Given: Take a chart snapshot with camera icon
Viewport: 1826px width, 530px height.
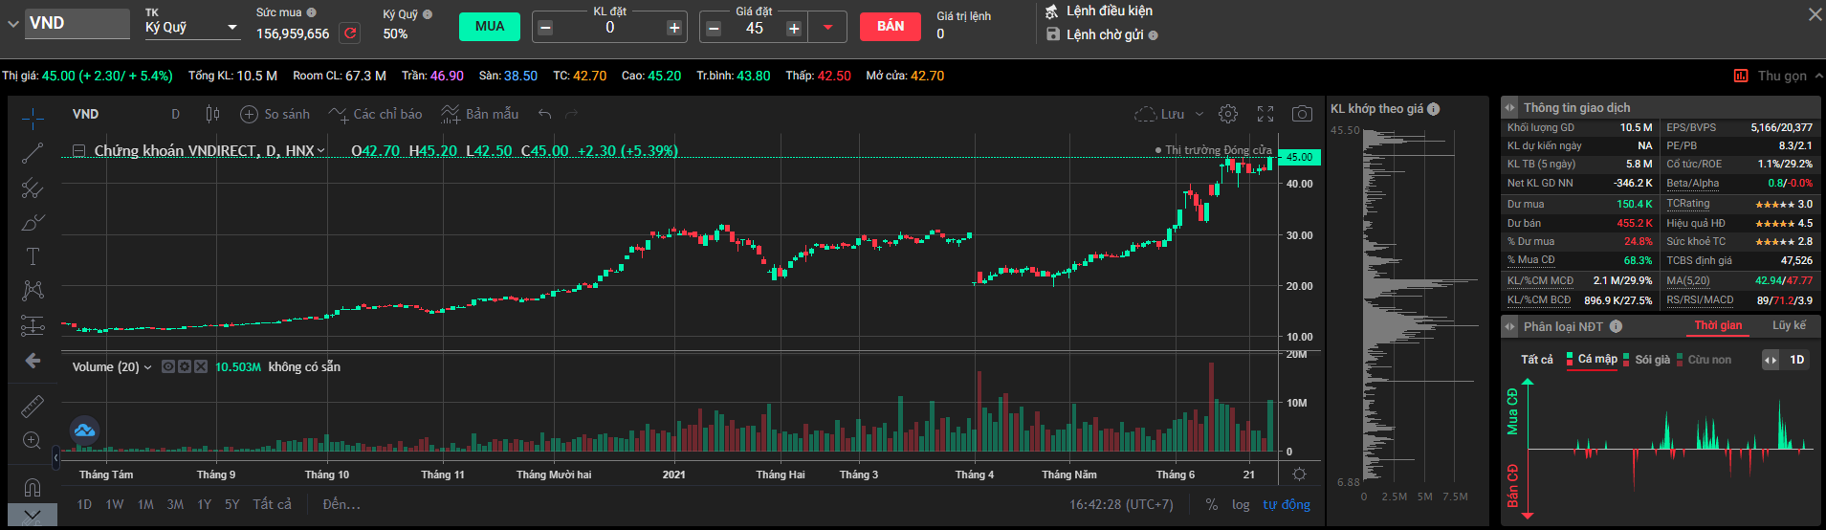Looking at the screenshot, I should (1302, 114).
